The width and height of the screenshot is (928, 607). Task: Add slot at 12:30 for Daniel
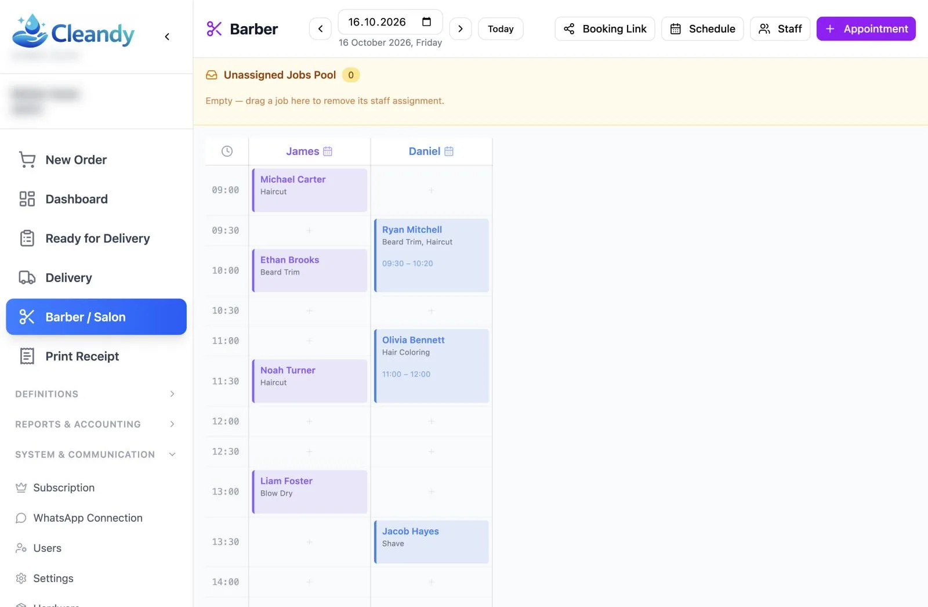coord(431,451)
